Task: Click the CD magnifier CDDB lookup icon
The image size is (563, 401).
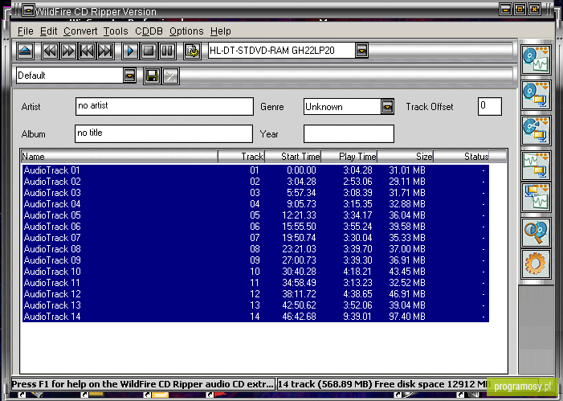Action: (x=536, y=232)
